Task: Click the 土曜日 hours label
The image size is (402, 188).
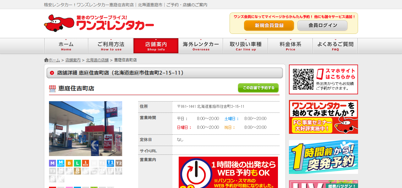Action: pos(232,119)
